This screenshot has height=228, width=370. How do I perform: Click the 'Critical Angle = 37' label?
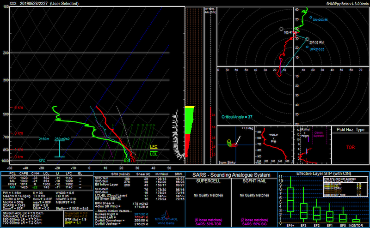tap(237, 117)
